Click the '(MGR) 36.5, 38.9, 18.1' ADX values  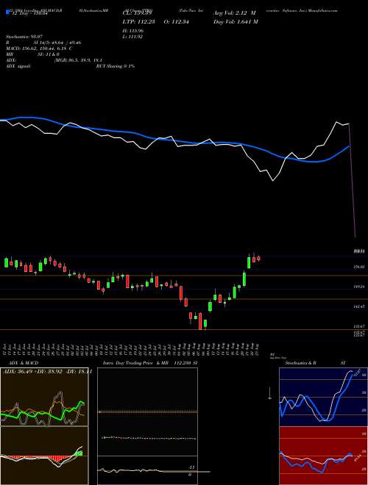coord(78,60)
